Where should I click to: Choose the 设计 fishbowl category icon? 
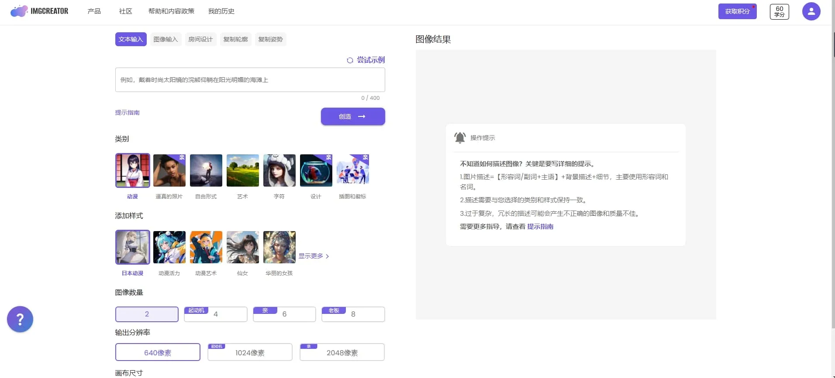click(316, 170)
